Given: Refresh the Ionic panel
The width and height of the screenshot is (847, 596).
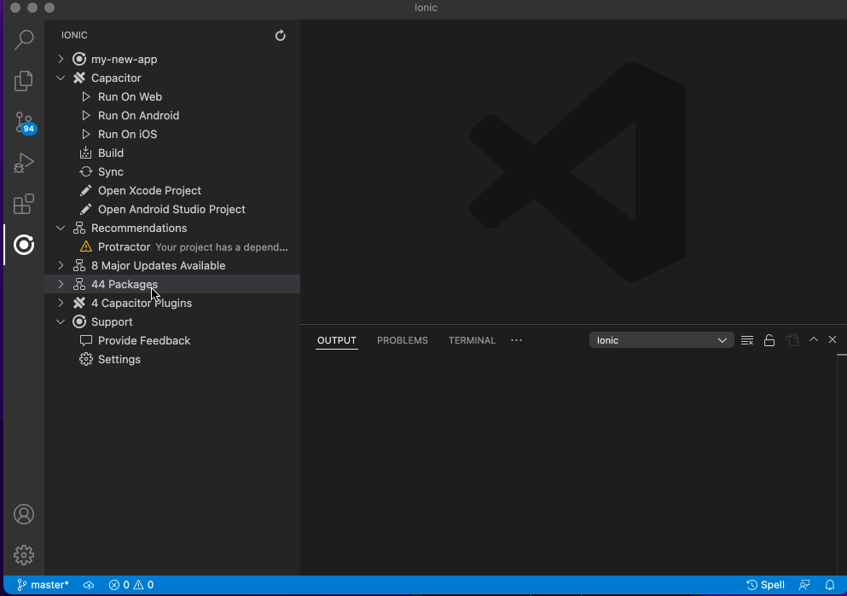Looking at the screenshot, I should click(281, 36).
